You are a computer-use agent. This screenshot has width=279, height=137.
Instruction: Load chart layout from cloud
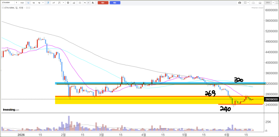tap(253, 3)
